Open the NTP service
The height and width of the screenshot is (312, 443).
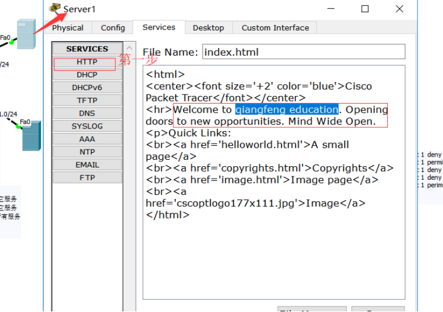pyautogui.click(x=87, y=152)
